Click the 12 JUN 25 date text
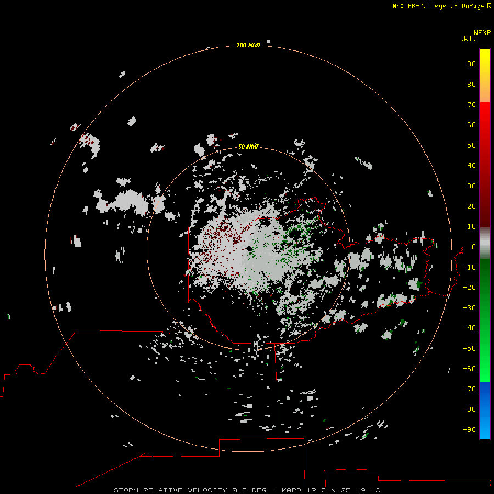This screenshot has width=494, height=494. point(329,490)
